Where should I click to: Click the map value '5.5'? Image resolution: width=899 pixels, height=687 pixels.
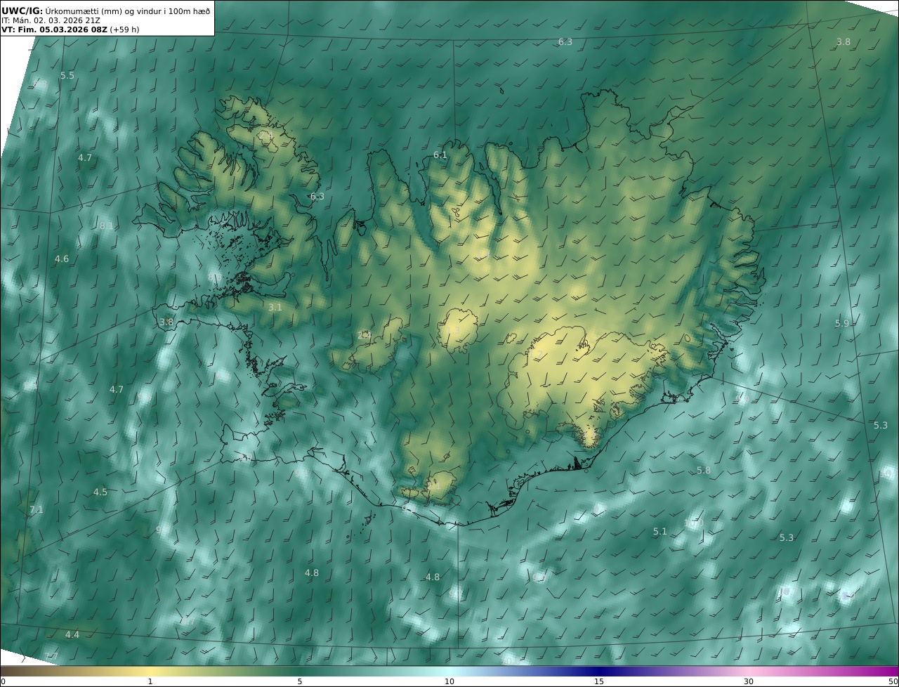[x=67, y=75]
